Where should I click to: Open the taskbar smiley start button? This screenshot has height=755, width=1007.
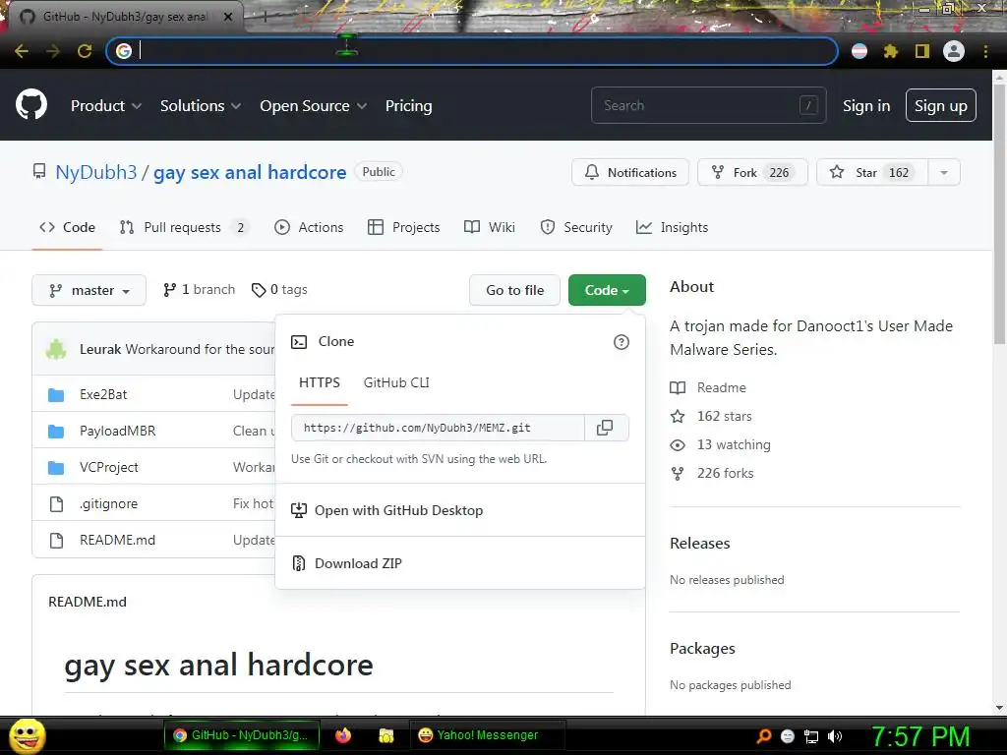[27, 735]
